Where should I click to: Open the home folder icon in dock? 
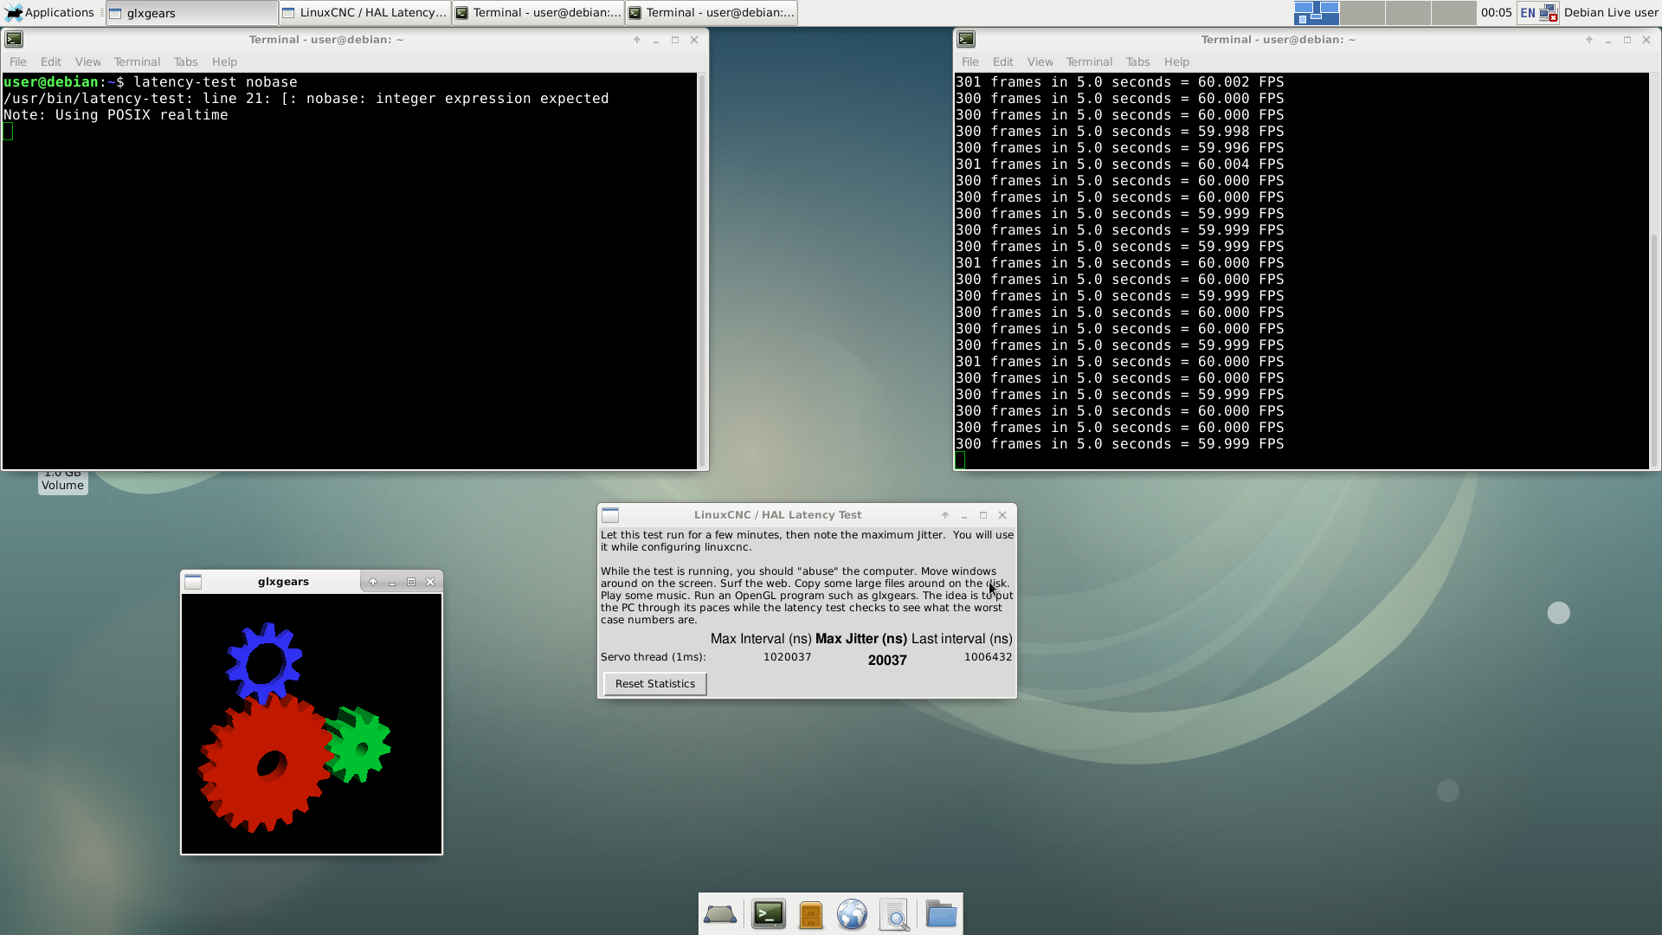(940, 914)
